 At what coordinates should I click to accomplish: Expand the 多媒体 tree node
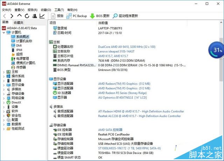[4, 89]
